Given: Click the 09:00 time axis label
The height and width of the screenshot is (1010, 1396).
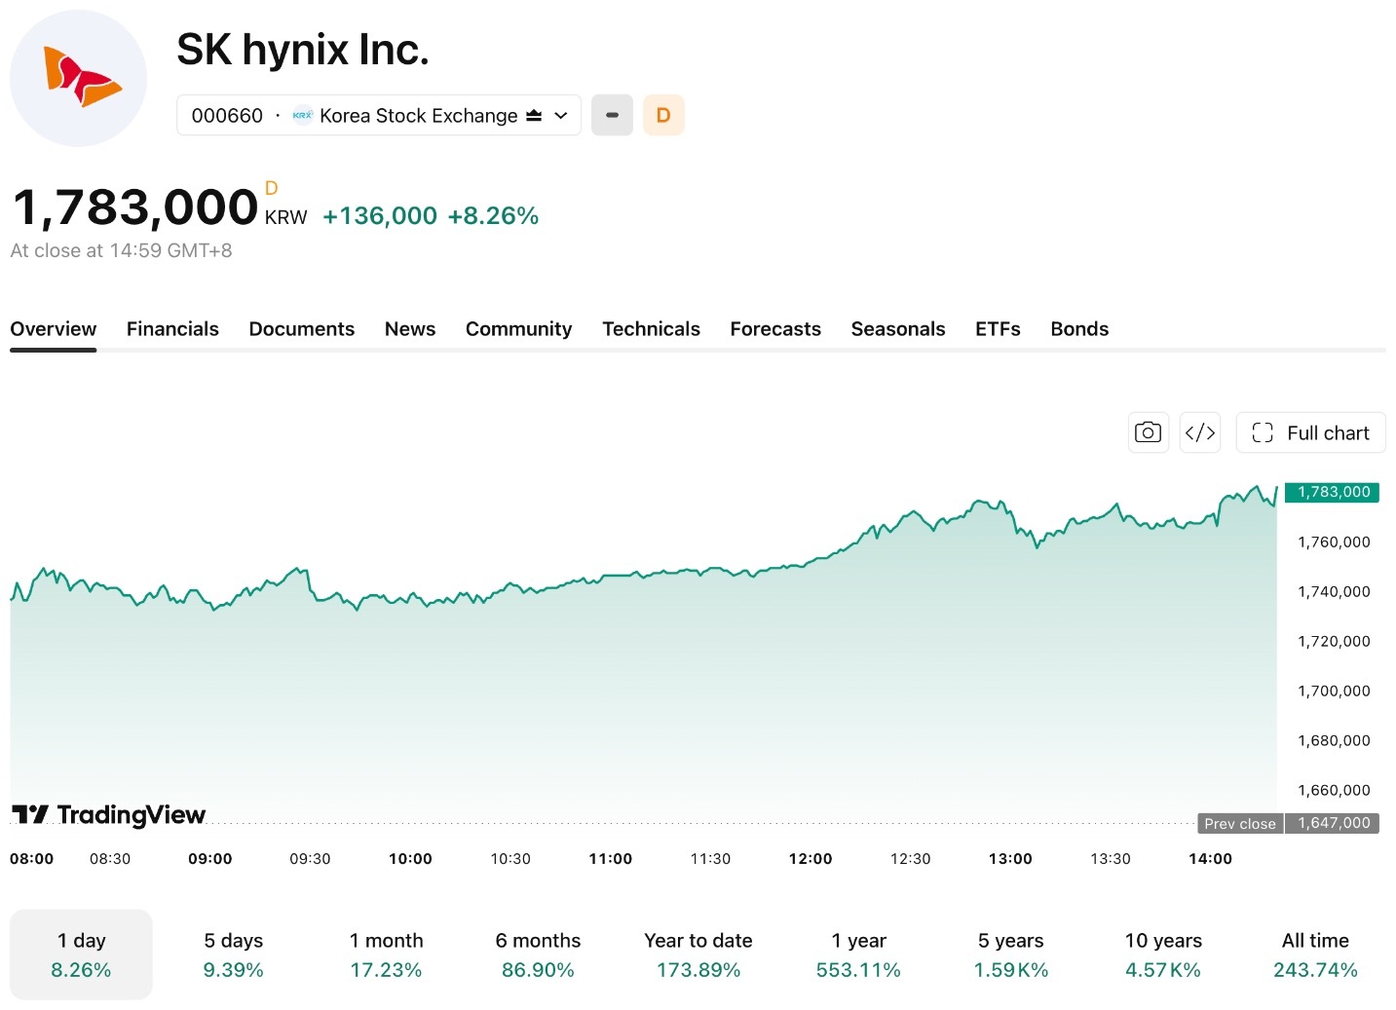Looking at the screenshot, I should click(210, 859).
